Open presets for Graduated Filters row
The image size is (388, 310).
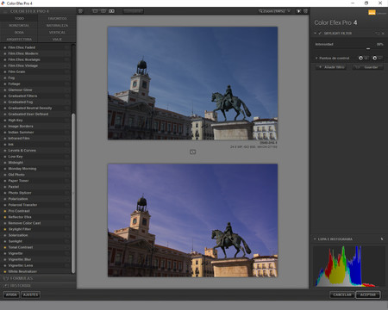click(x=67, y=96)
